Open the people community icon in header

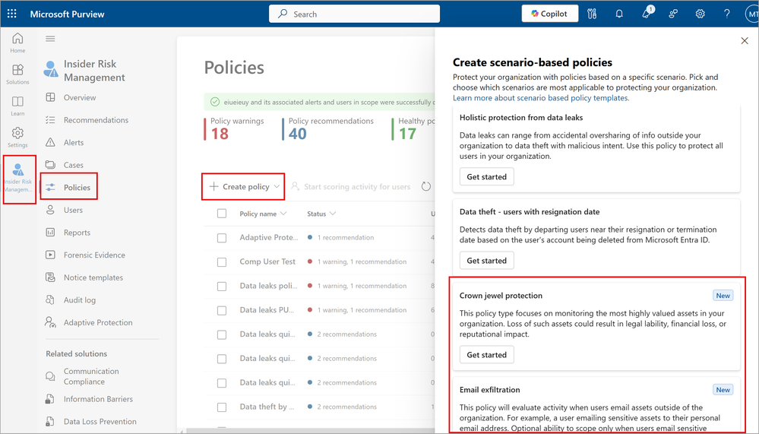pyautogui.click(x=673, y=14)
